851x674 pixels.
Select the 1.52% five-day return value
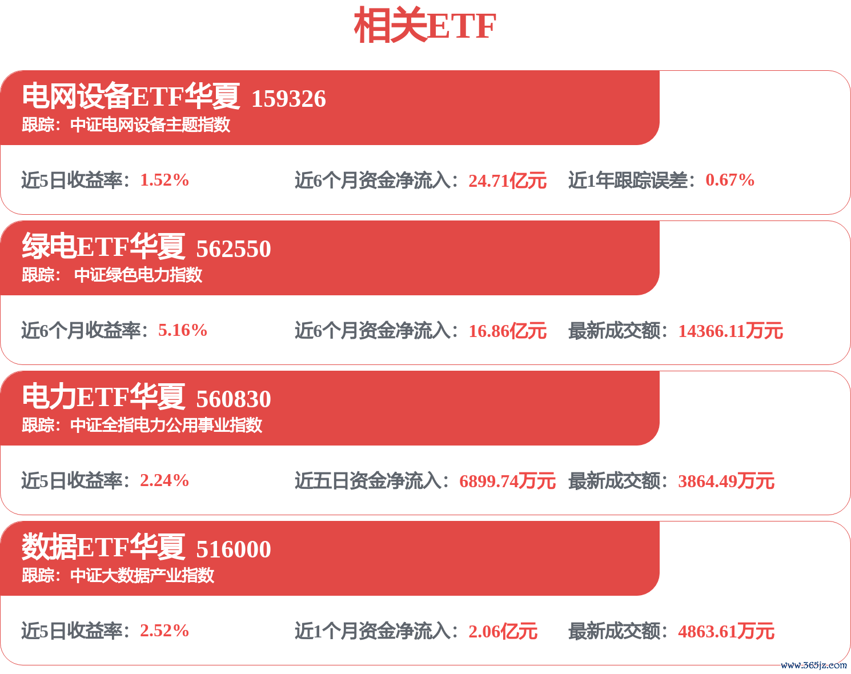click(x=164, y=180)
